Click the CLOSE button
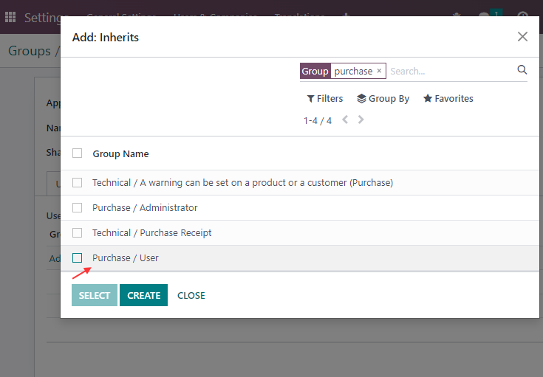 coord(191,295)
